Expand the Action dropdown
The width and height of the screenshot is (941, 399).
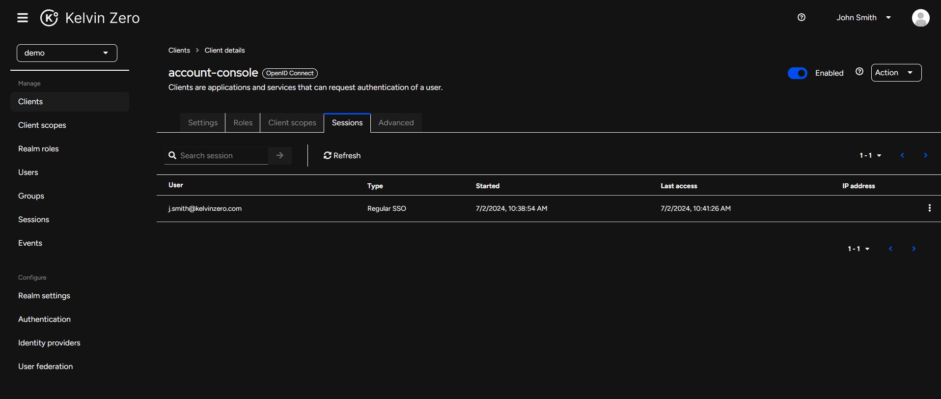896,73
